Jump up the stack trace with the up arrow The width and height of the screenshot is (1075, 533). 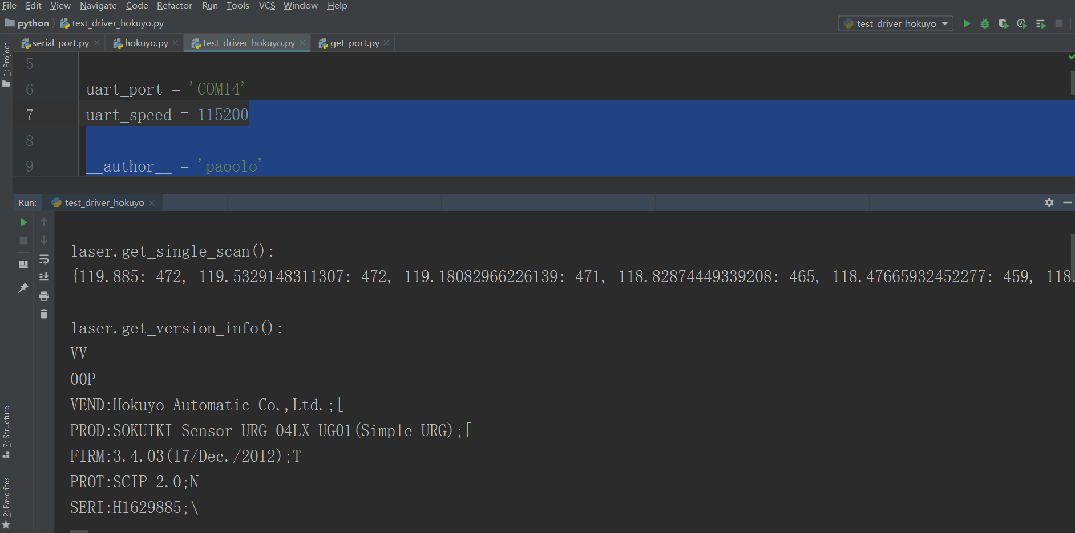tap(44, 222)
